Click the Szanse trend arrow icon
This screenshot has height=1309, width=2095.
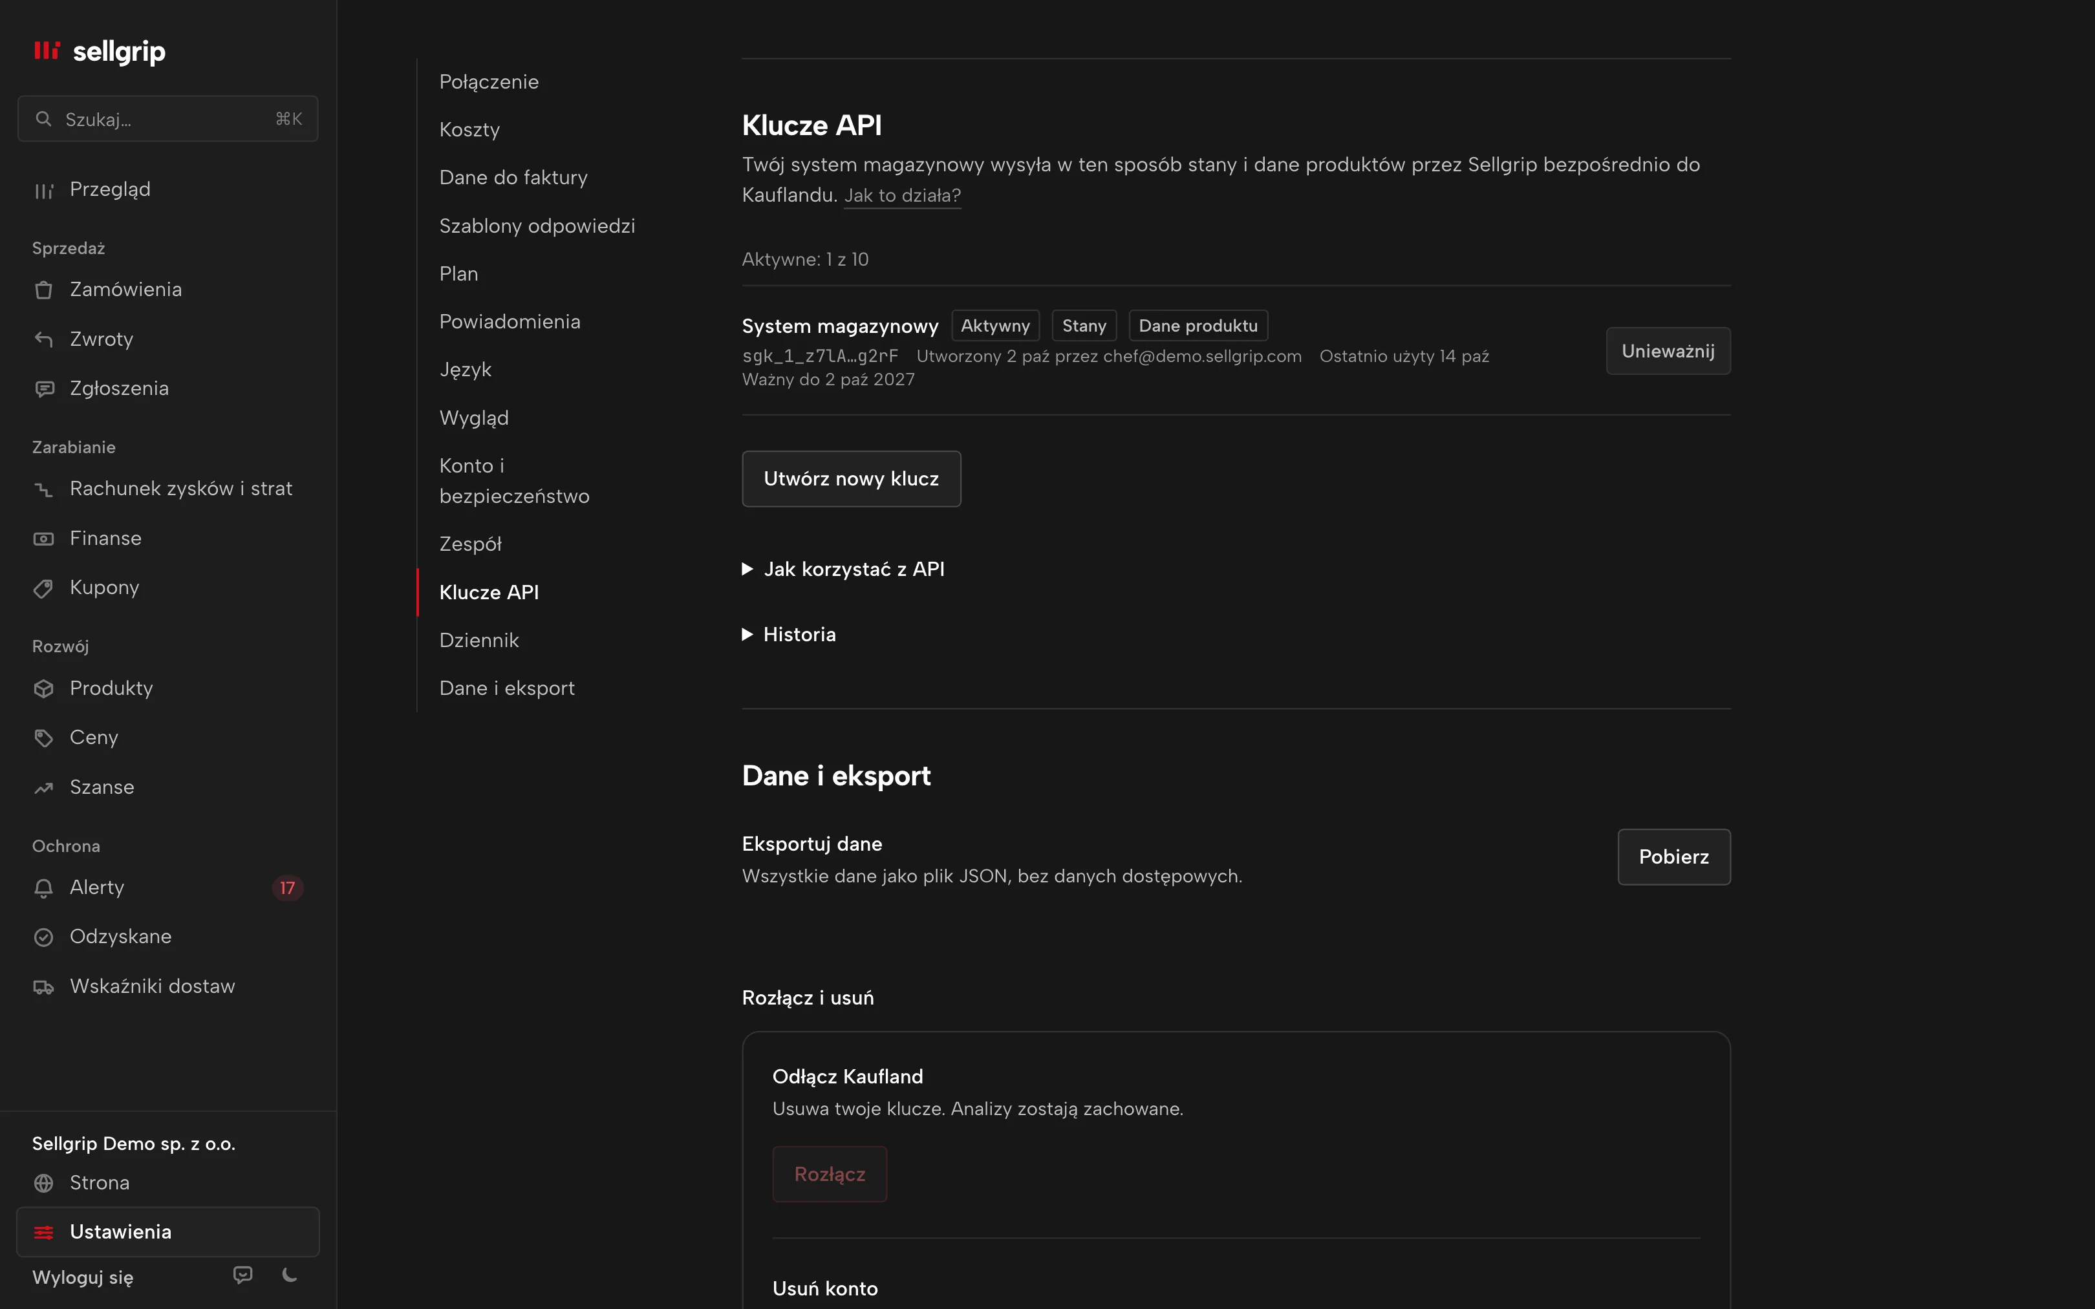pos(43,788)
